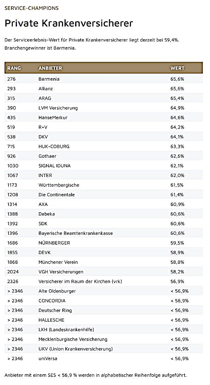This screenshot has width=210, height=385.
Task: Select UKV (Union Krankenversicherung) entry
Action: pyautogui.click(x=75, y=349)
